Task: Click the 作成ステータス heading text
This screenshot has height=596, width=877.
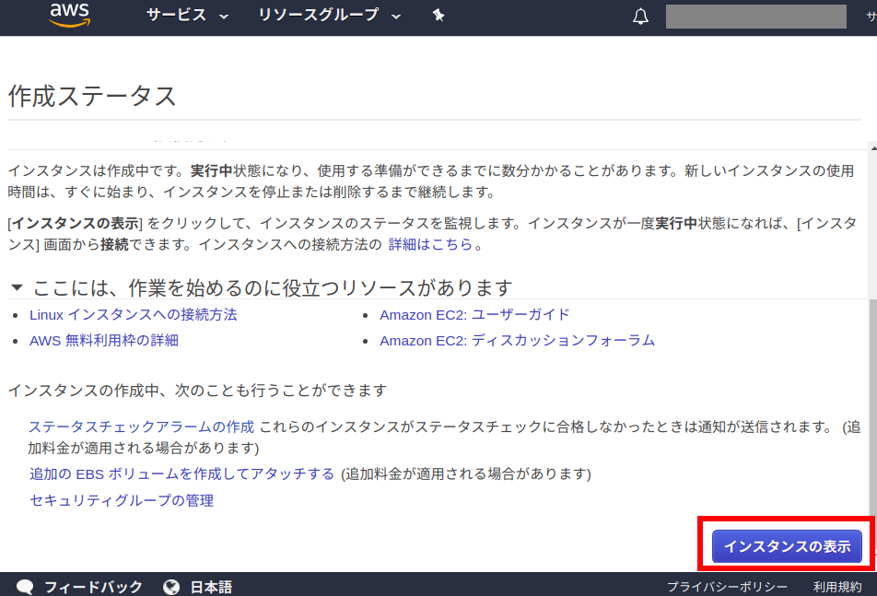Action: click(x=92, y=96)
